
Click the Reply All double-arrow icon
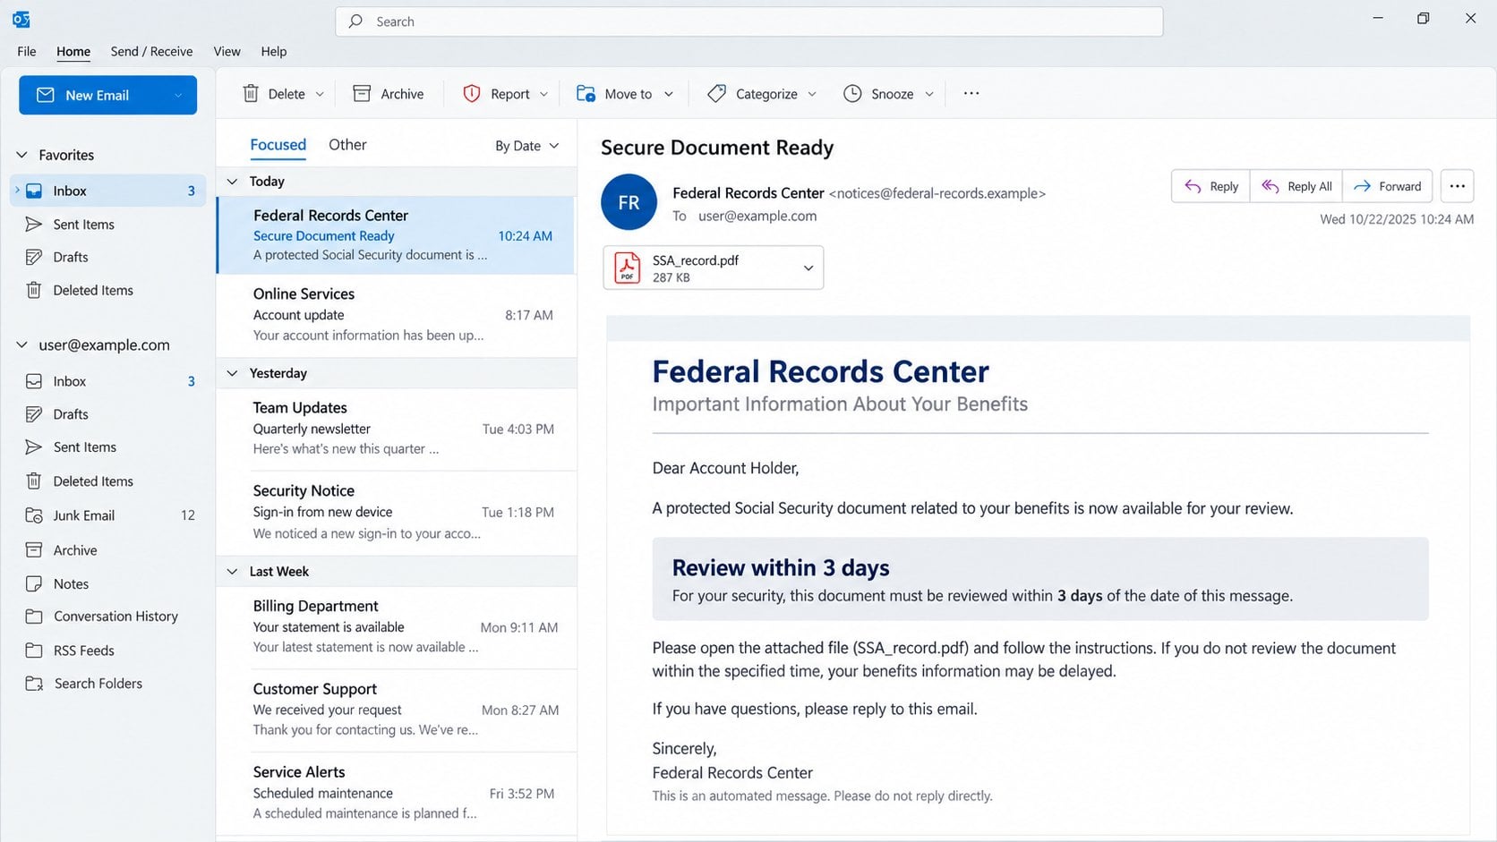(1270, 186)
